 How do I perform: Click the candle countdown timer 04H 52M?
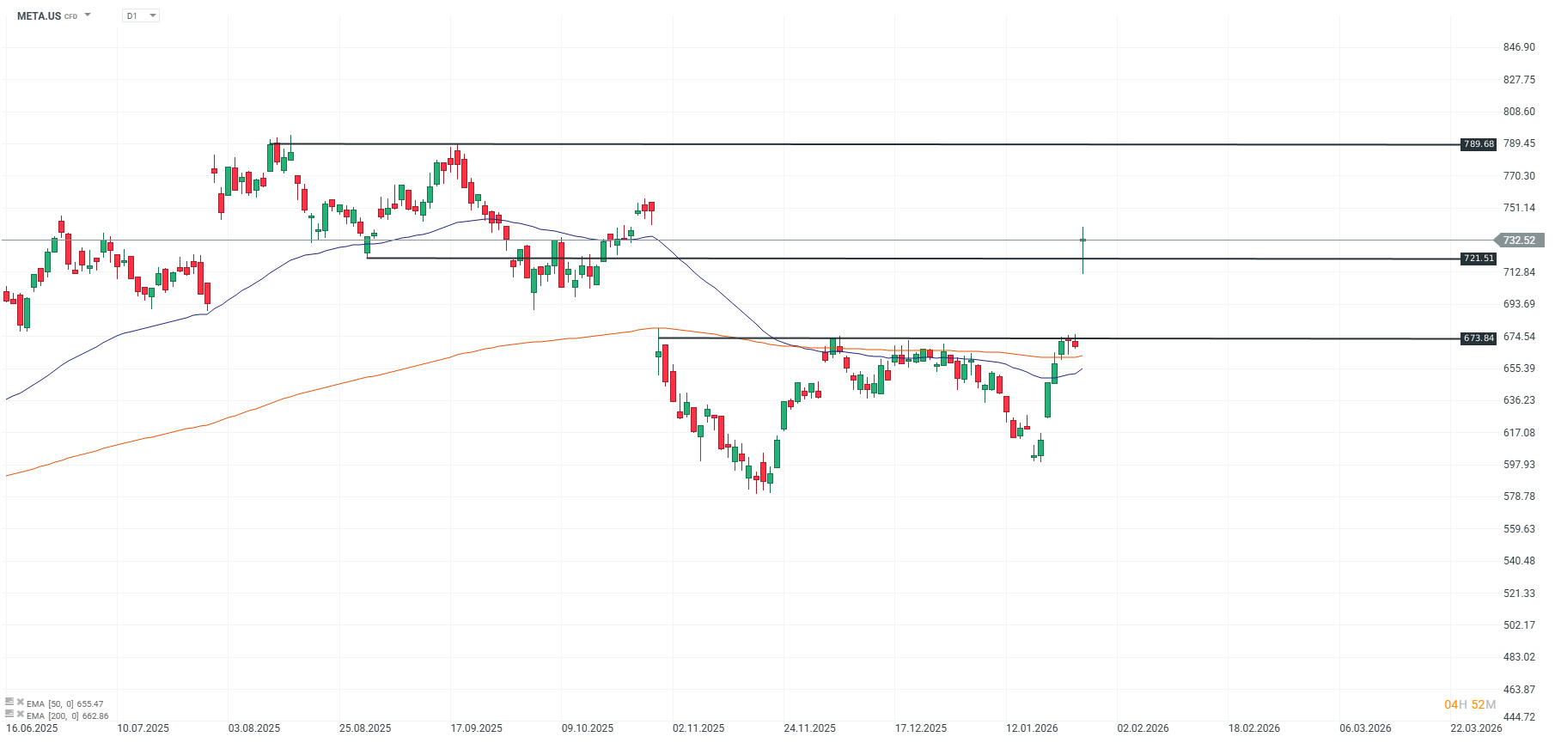[1470, 705]
